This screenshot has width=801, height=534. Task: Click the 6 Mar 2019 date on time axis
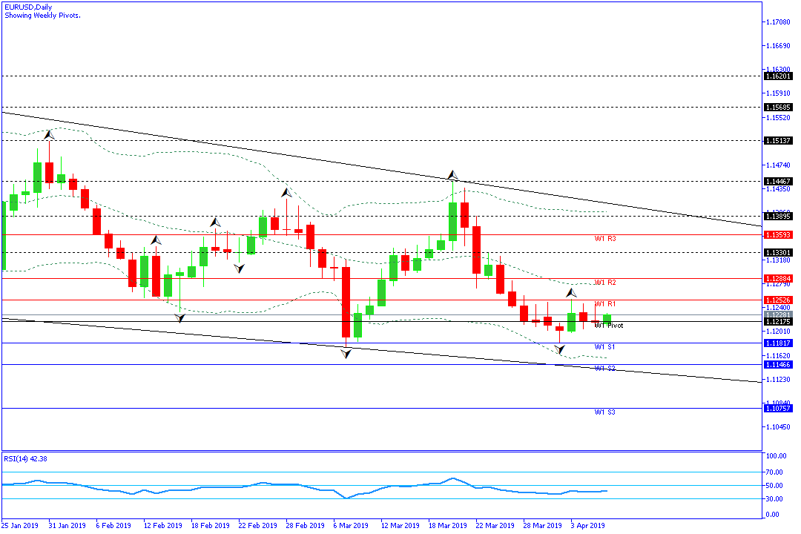click(350, 526)
